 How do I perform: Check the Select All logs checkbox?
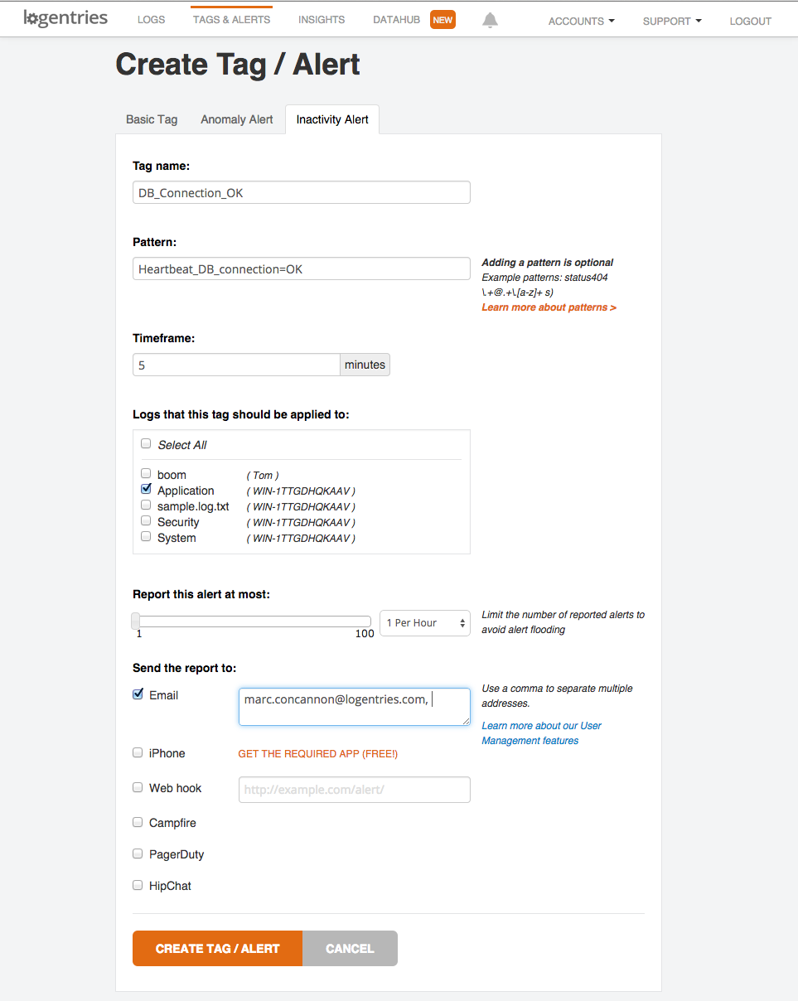[147, 444]
